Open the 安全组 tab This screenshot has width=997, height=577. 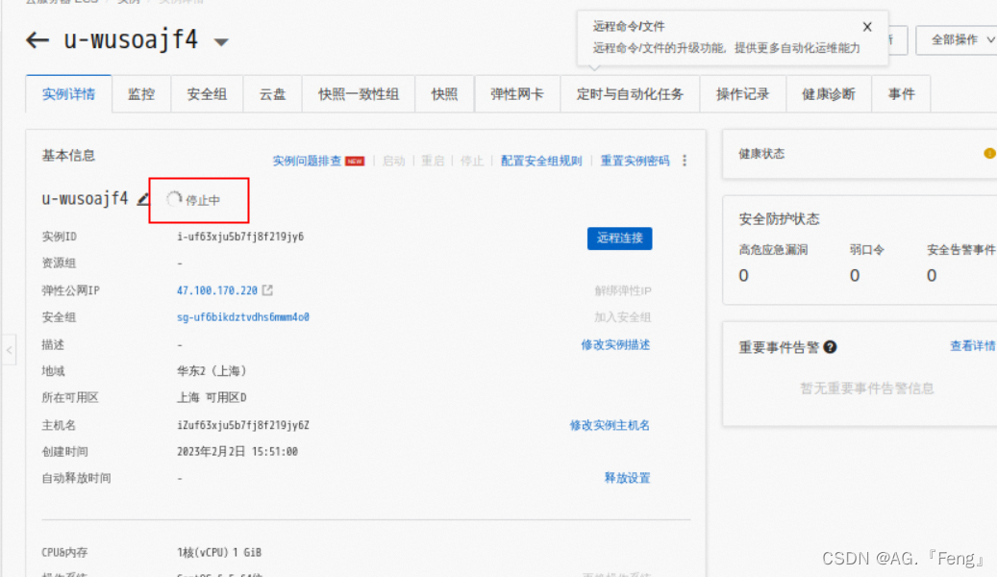tap(207, 94)
